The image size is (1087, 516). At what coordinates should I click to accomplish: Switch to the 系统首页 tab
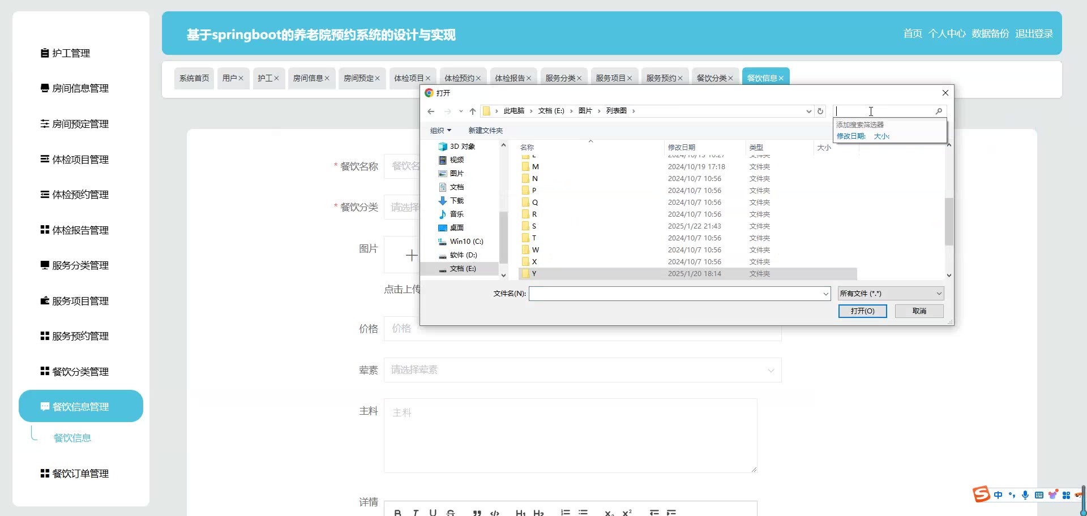pyautogui.click(x=194, y=78)
